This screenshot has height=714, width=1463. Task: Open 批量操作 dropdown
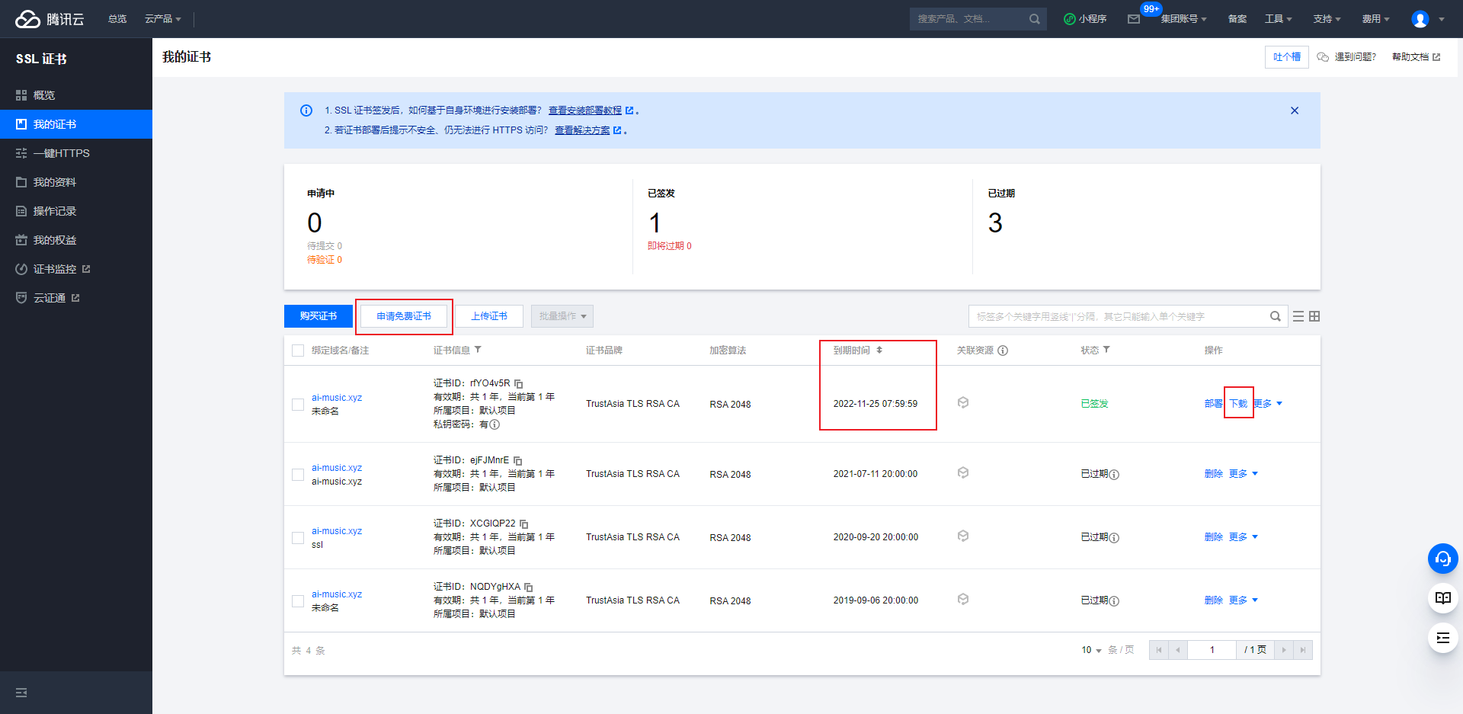pyautogui.click(x=562, y=316)
